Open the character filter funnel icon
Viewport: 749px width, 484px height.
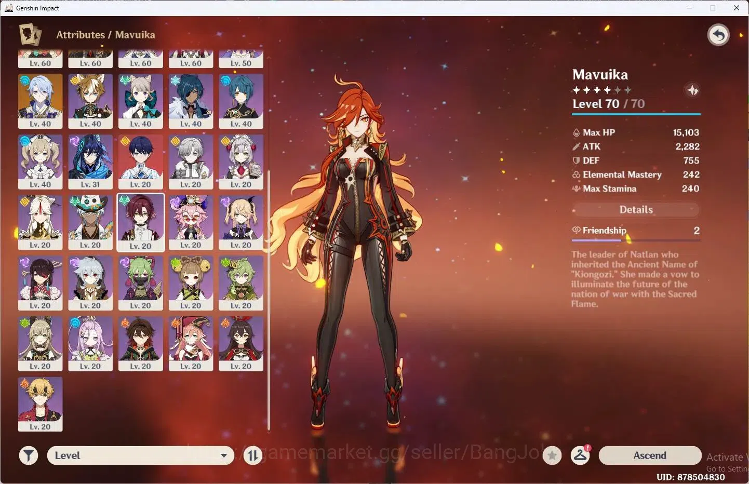point(29,455)
